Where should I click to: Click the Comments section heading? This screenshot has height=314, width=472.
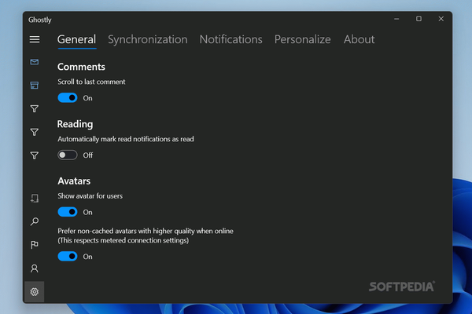click(x=81, y=67)
